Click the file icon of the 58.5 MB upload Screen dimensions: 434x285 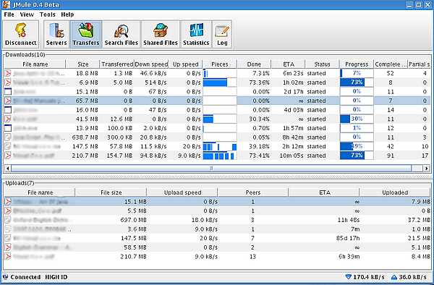(x=8, y=247)
